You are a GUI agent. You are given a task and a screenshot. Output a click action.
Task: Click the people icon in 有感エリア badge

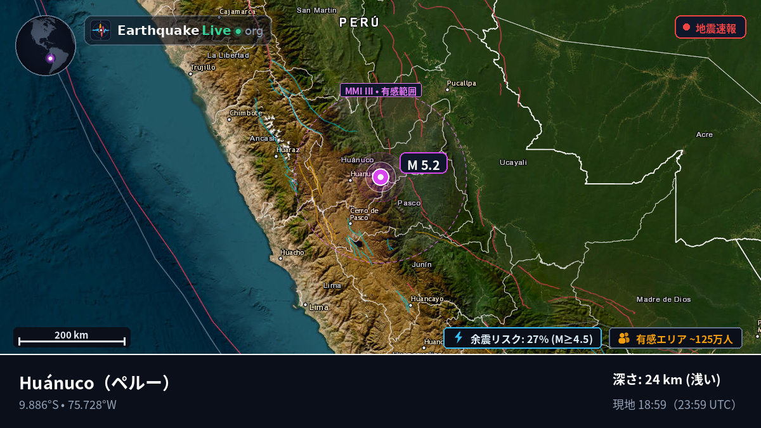click(x=624, y=339)
